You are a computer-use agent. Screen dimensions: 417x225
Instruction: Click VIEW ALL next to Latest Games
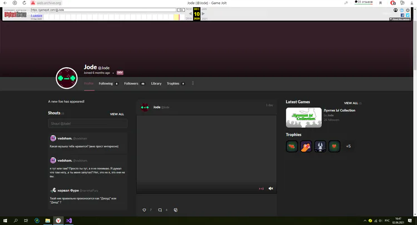(x=351, y=103)
